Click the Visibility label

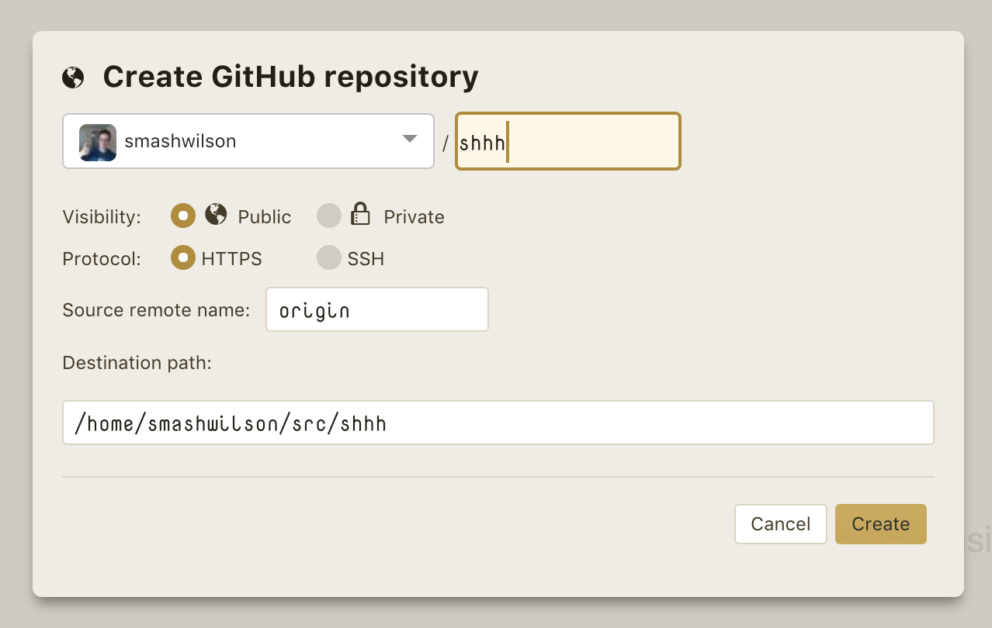coord(102,217)
